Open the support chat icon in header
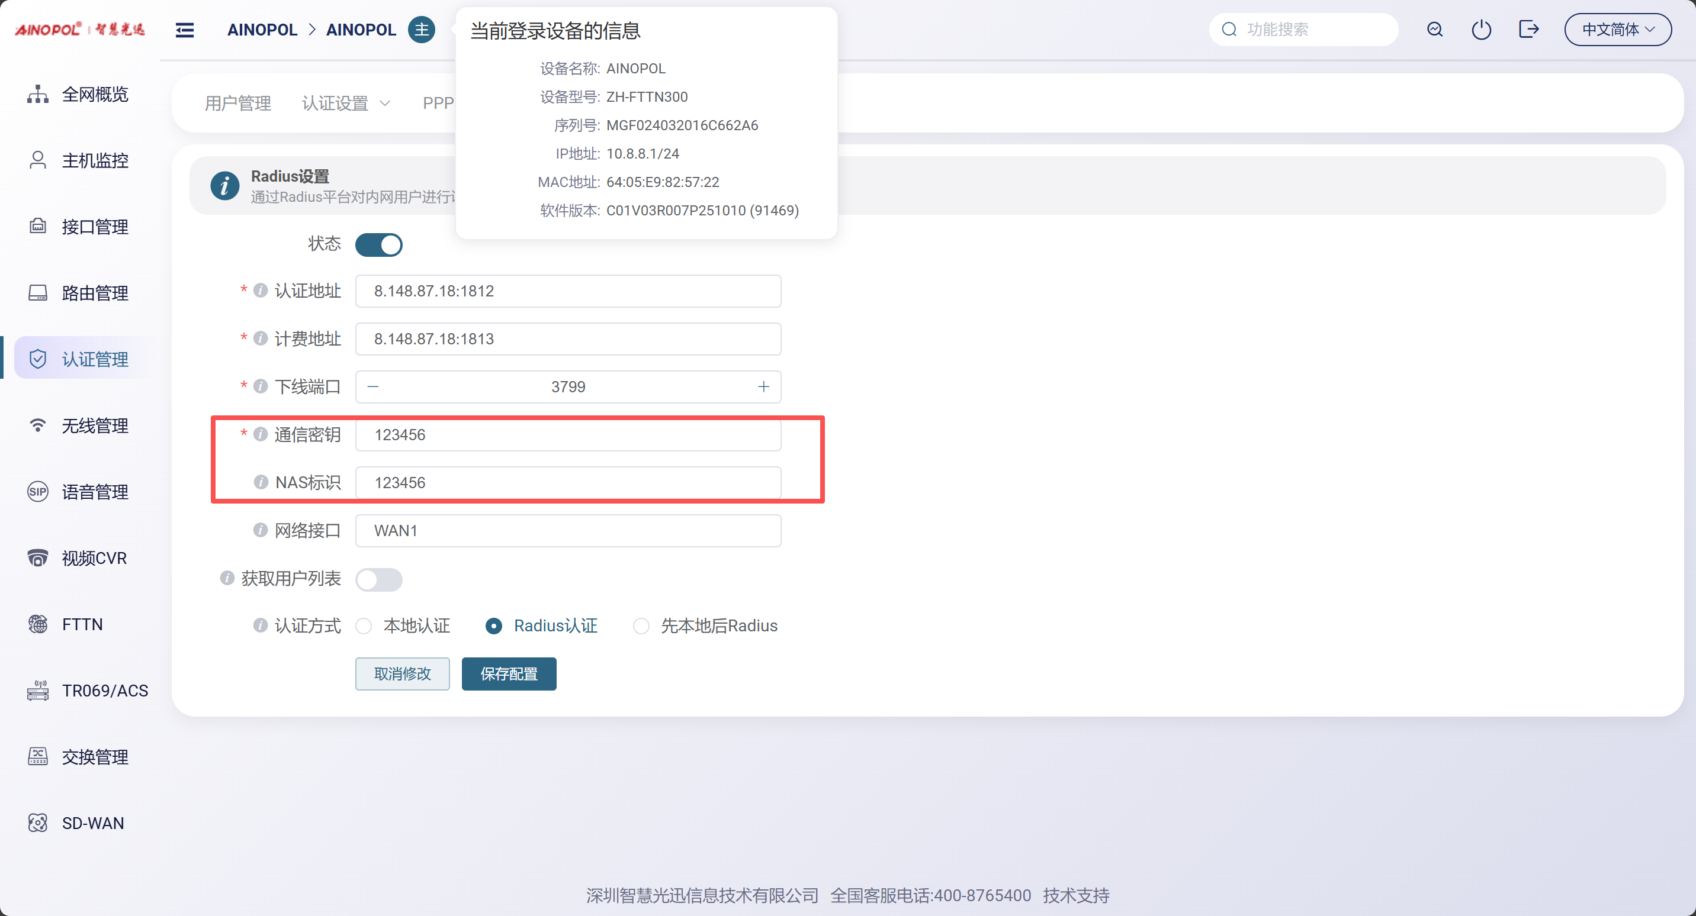Viewport: 1696px width, 916px height. pos(1435,30)
